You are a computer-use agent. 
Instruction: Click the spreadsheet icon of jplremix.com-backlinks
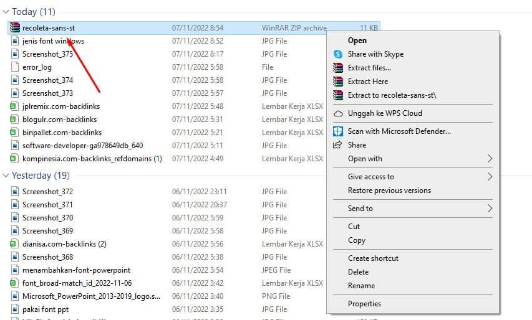[x=14, y=106]
